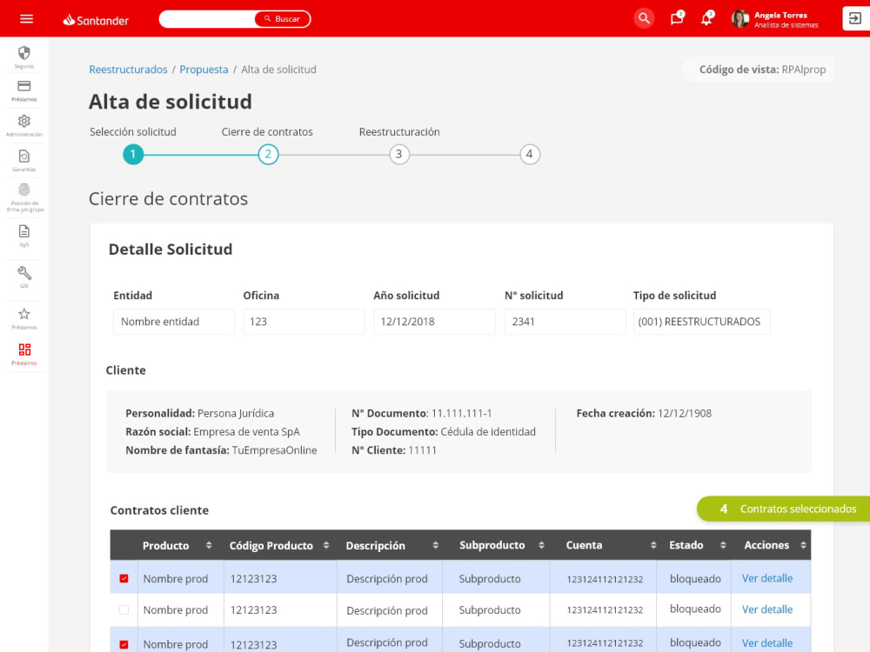Click the Buscar search button
870x652 pixels.
(282, 19)
